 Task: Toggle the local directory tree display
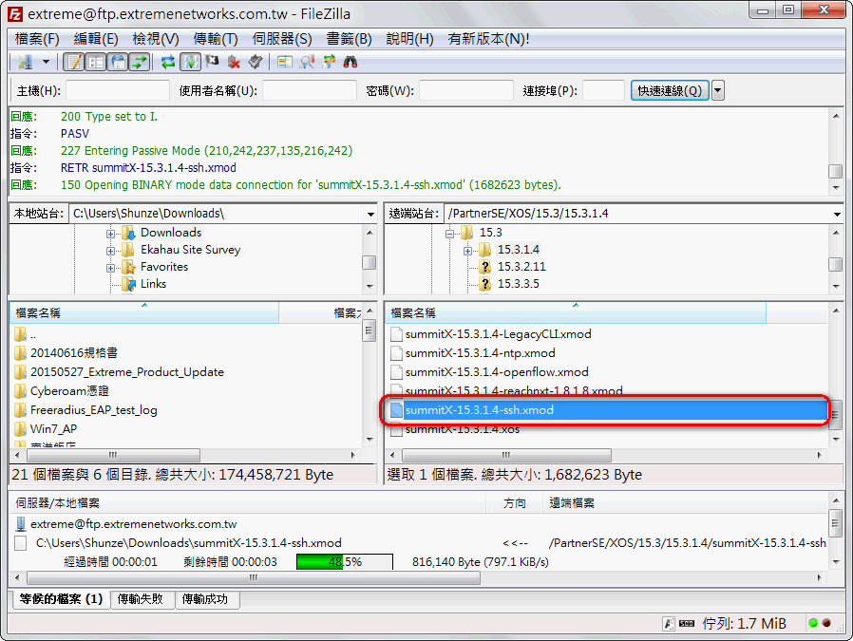click(96, 62)
